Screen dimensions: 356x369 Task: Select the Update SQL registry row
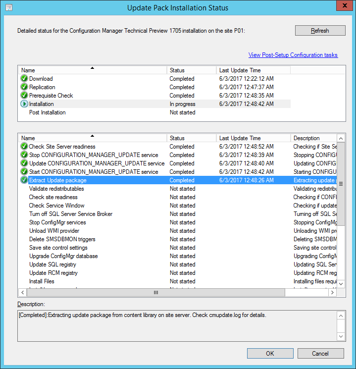coord(178,264)
